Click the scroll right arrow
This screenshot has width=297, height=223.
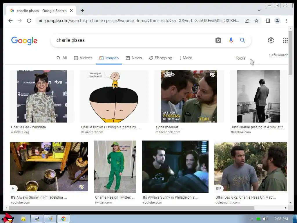point(286,208)
